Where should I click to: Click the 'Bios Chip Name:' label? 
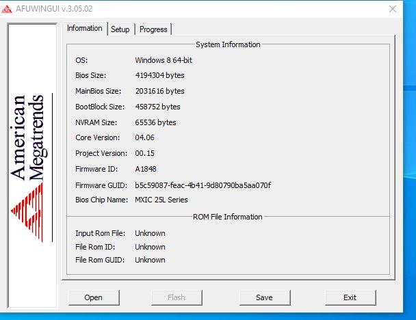(102, 200)
